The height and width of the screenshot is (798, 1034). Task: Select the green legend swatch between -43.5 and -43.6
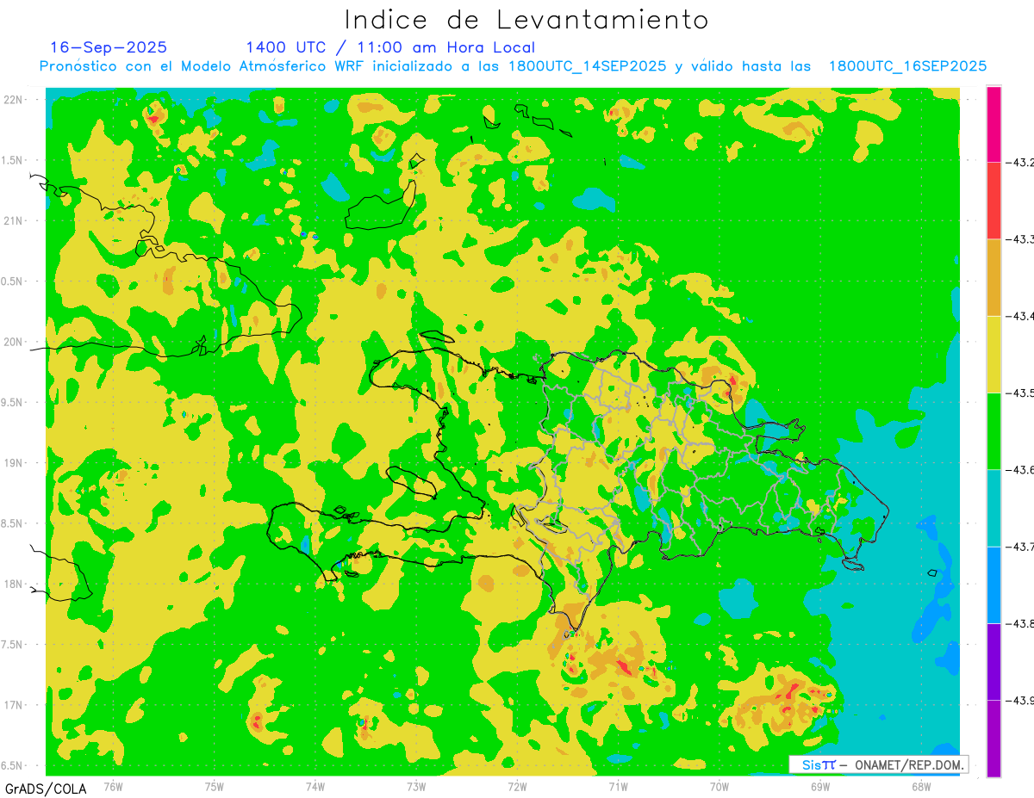click(994, 430)
